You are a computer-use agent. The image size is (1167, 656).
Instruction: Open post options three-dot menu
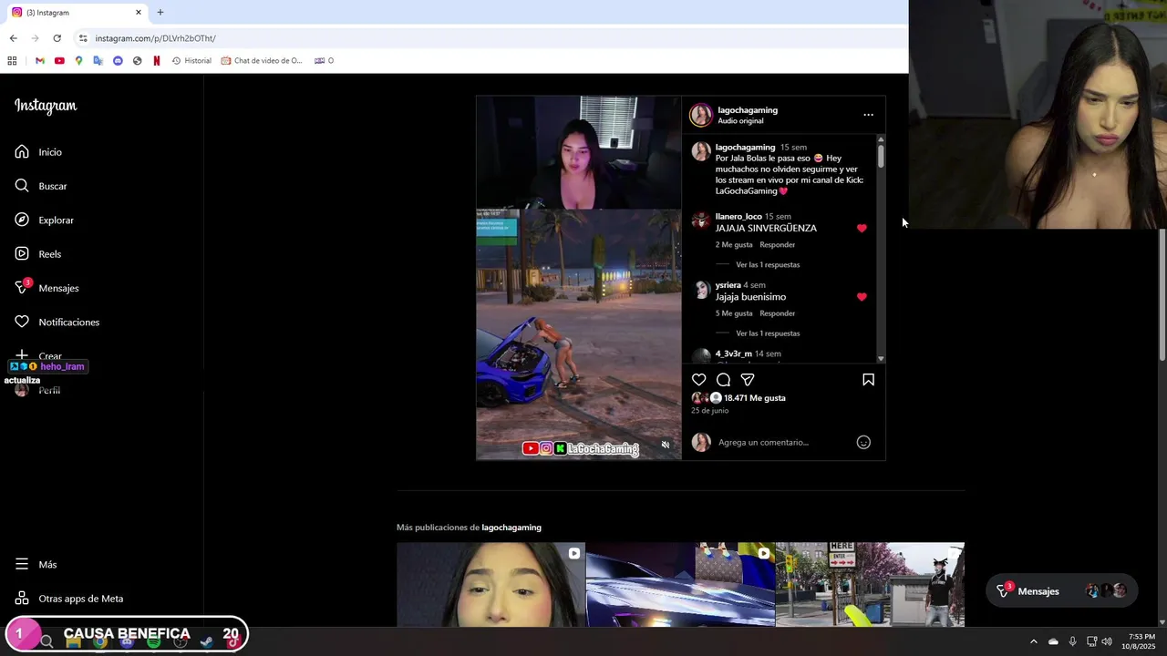coord(868,115)
